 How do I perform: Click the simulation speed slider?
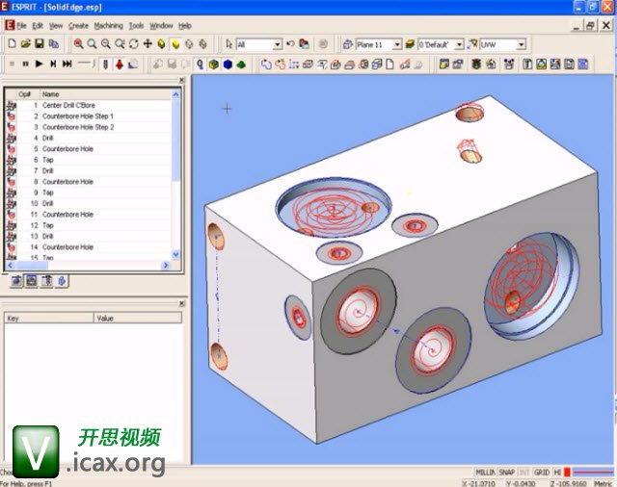[x=86, y=64]
